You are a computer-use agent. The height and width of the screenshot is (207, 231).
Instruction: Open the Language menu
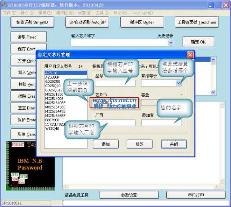tap(142, 13)
